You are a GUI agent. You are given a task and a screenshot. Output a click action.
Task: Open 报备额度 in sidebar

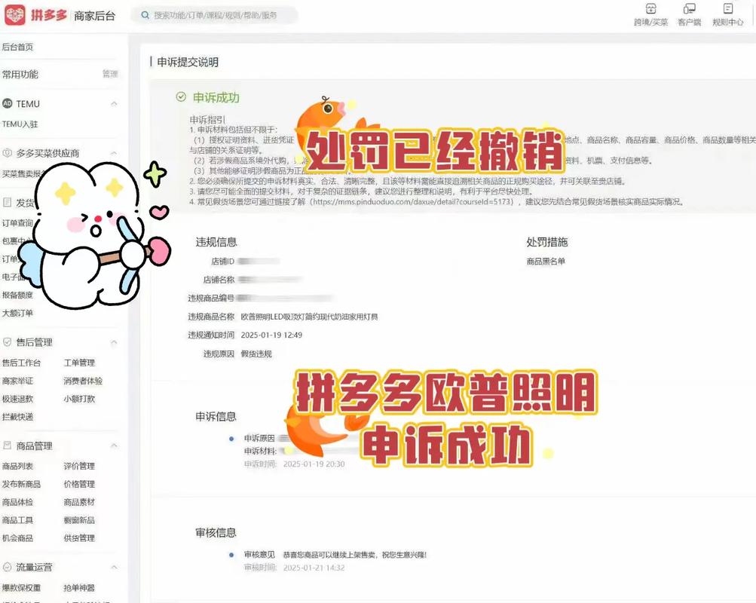click(17, 295)
